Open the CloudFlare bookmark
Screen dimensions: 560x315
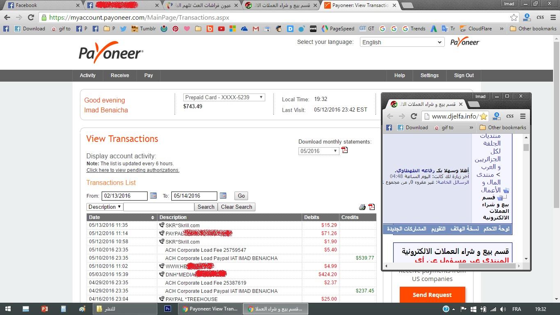pyautogui.click(x=476, y=29)
